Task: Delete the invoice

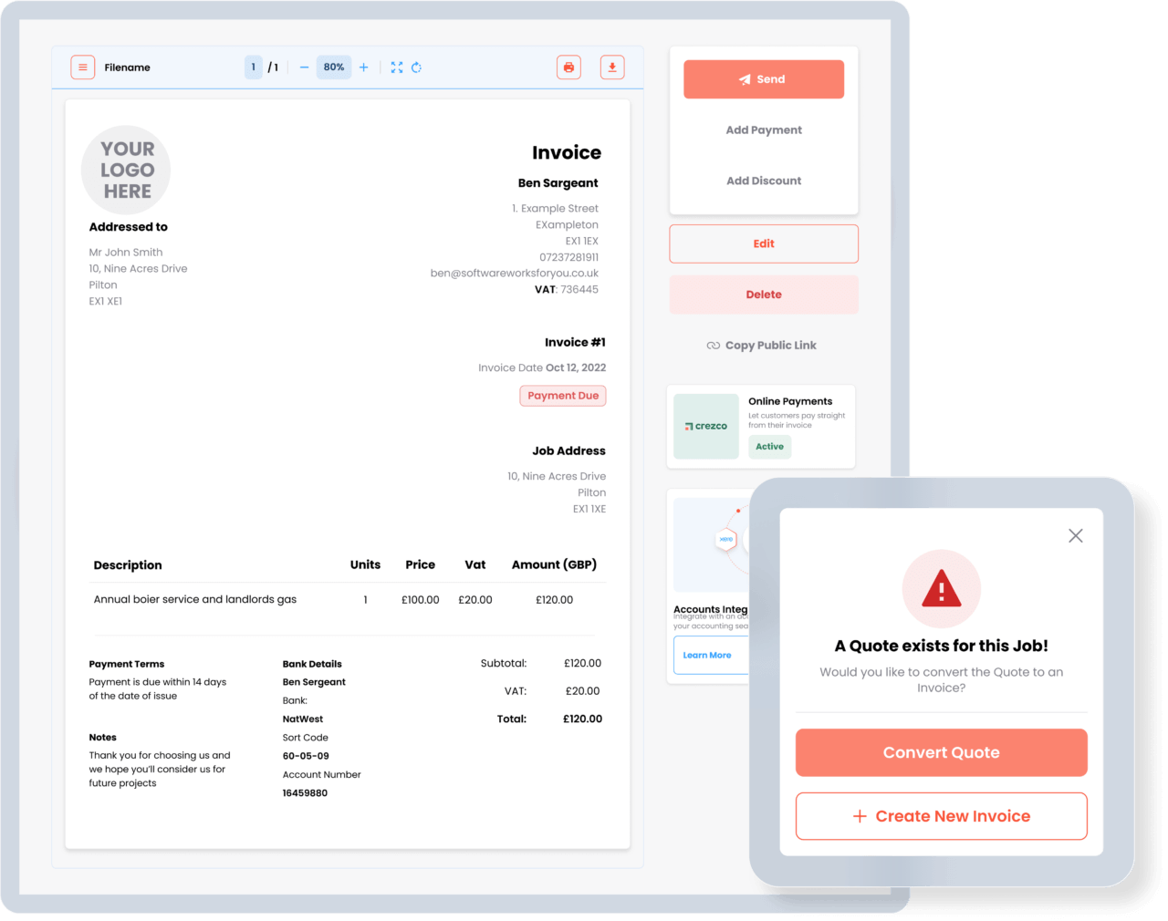Action: coord(764,294)
